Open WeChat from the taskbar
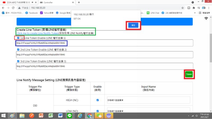The height and width of the screenshot is (119, 212). pyautogui.click(x=99, y=116)
